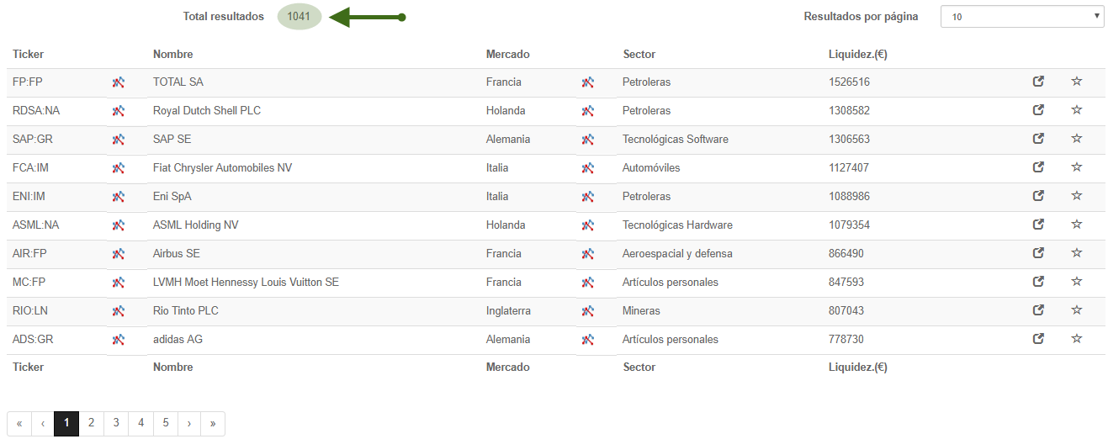The height and width of the screenshot is (439, 1108).
Task: Toggle favorite star for Rio Tinto PLC
Action: point(1076,310)
